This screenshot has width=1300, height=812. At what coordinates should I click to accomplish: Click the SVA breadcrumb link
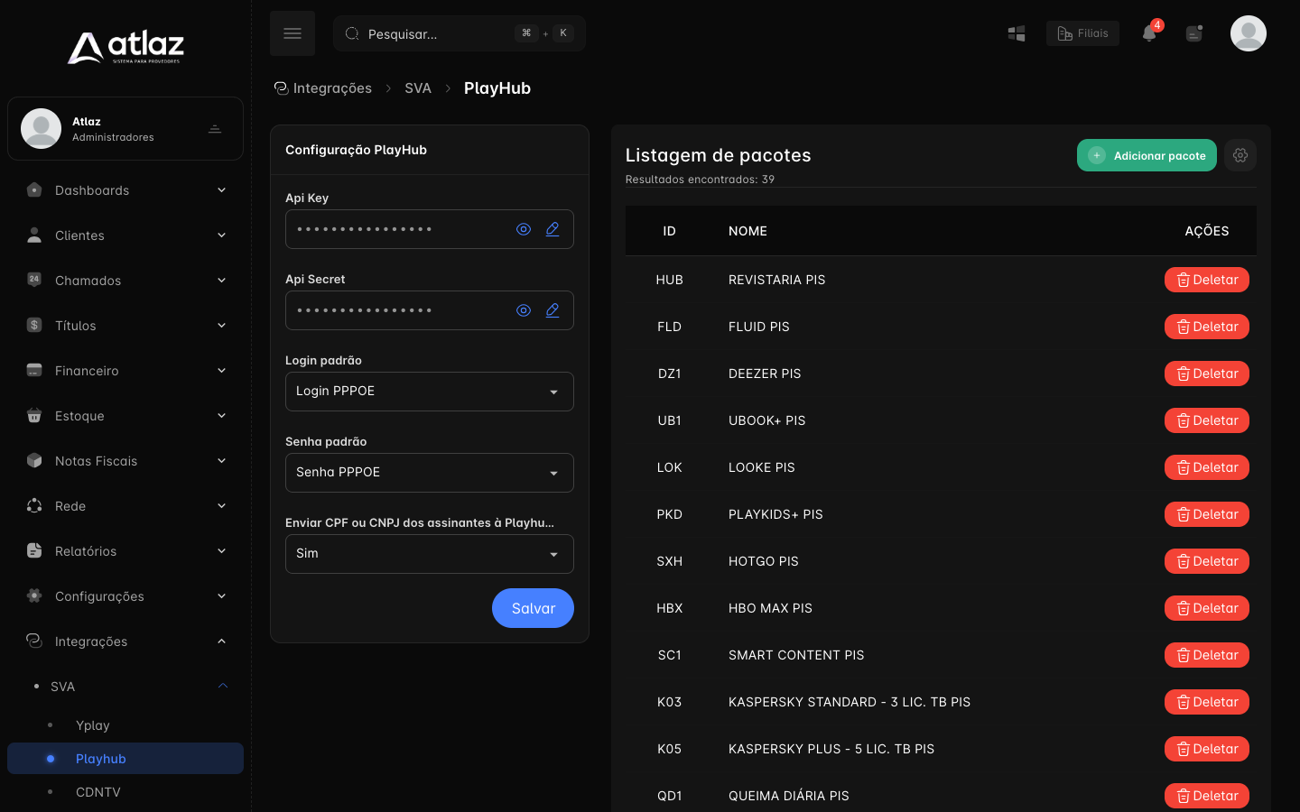pos(418,88)
